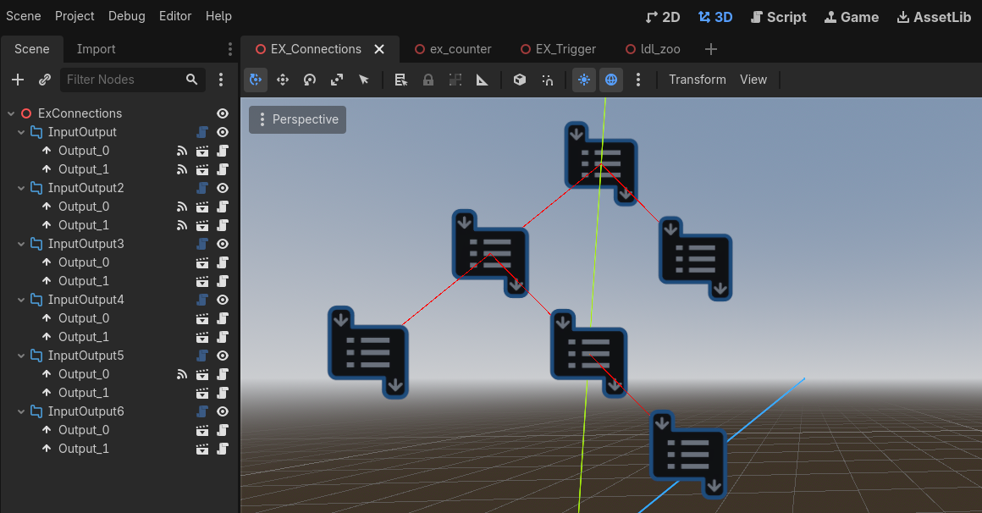Open script icon of Output_1 under InputOutput2

click(223, 225)
